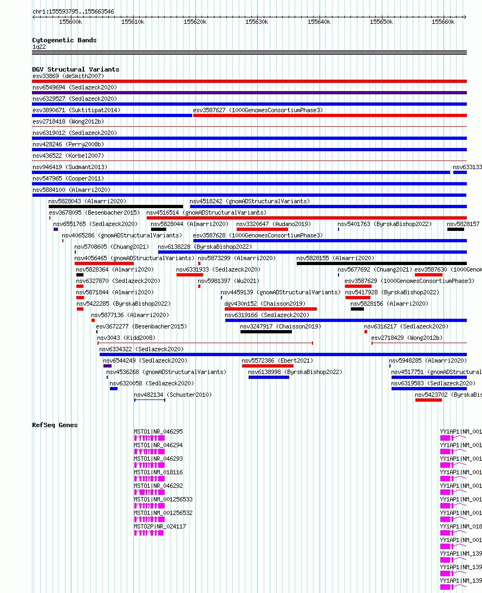Open the MSTO1|NR_046295 gene transcript
Image resolution: width=482 pixels, height=593 pixels.
pos(149,438)
